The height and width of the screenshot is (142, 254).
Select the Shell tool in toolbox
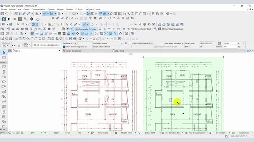pos(4,92)
